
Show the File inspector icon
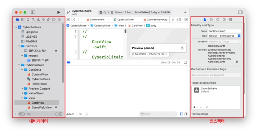click(205, 19)
